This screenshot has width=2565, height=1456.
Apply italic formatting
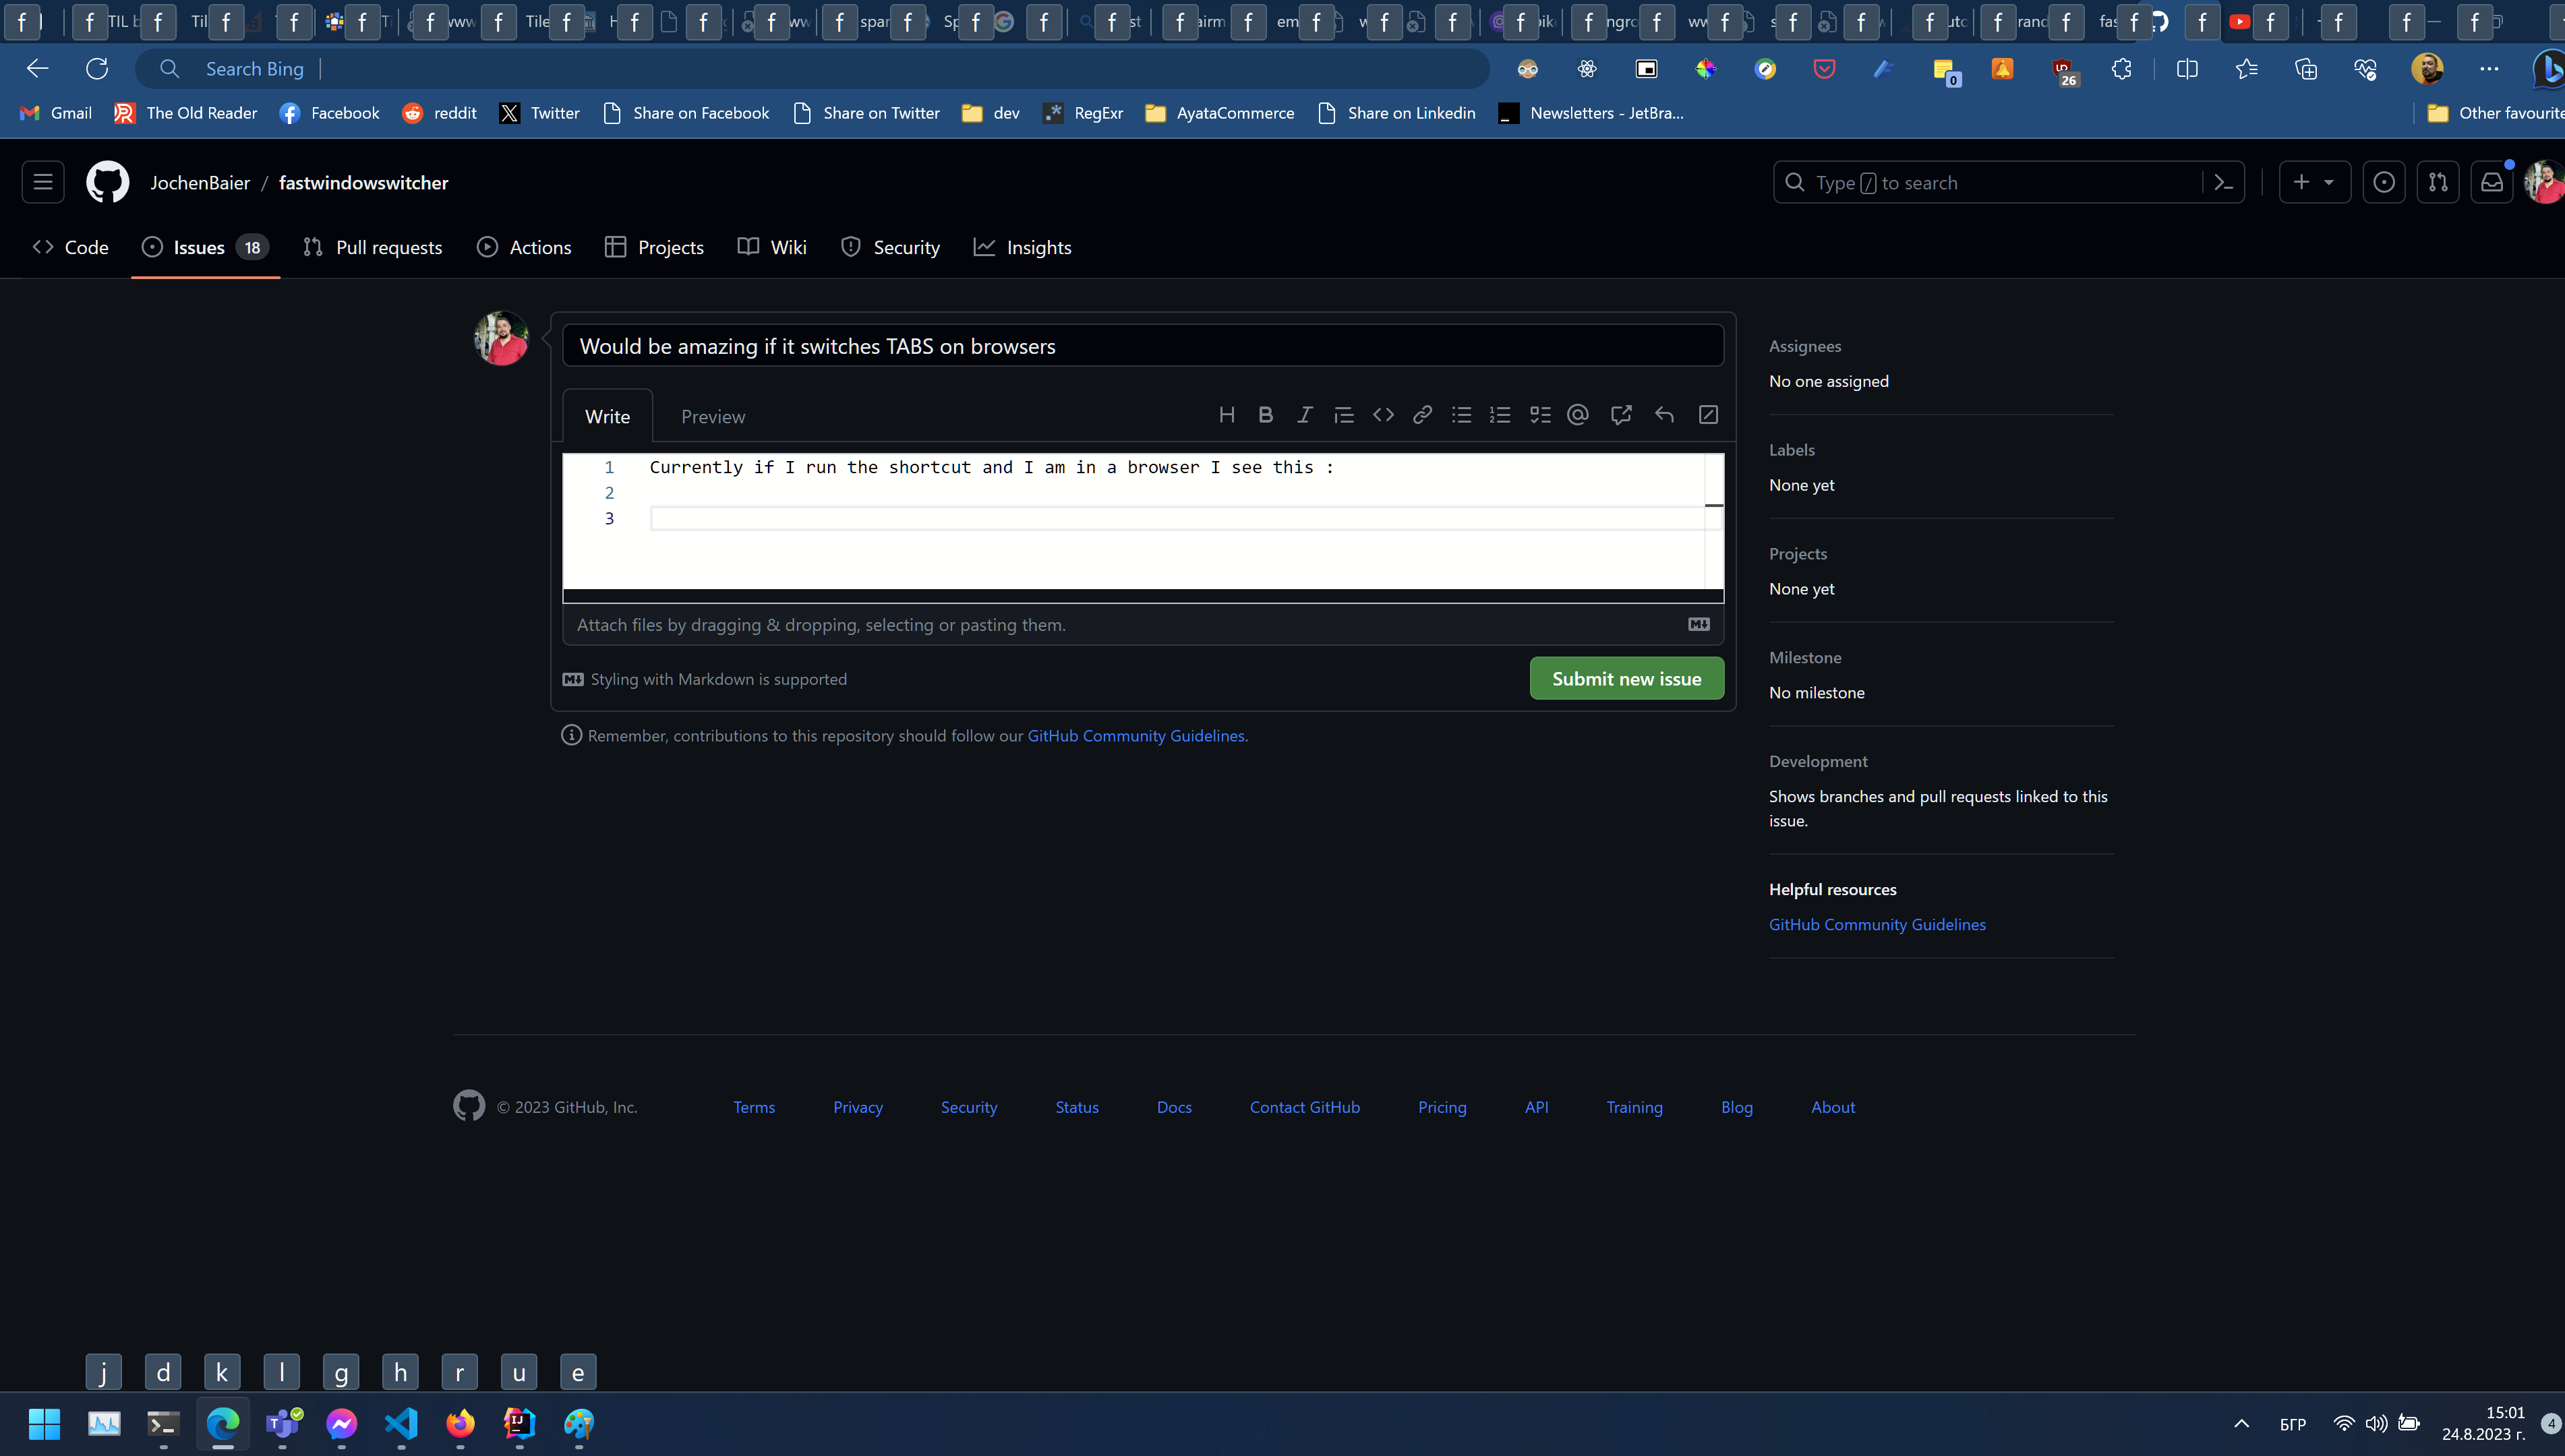[1304, 414]
